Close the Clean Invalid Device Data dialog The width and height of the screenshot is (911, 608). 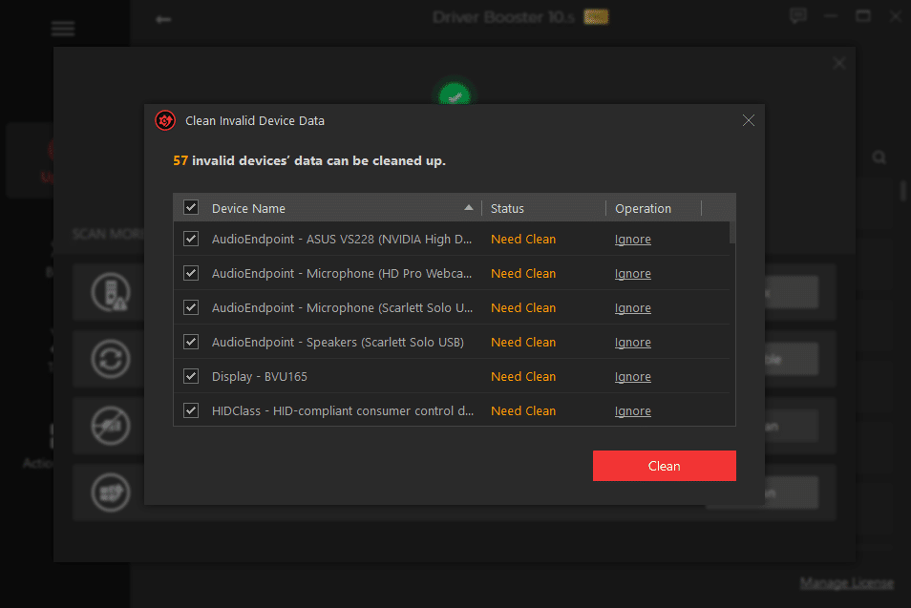pos(749,120)
